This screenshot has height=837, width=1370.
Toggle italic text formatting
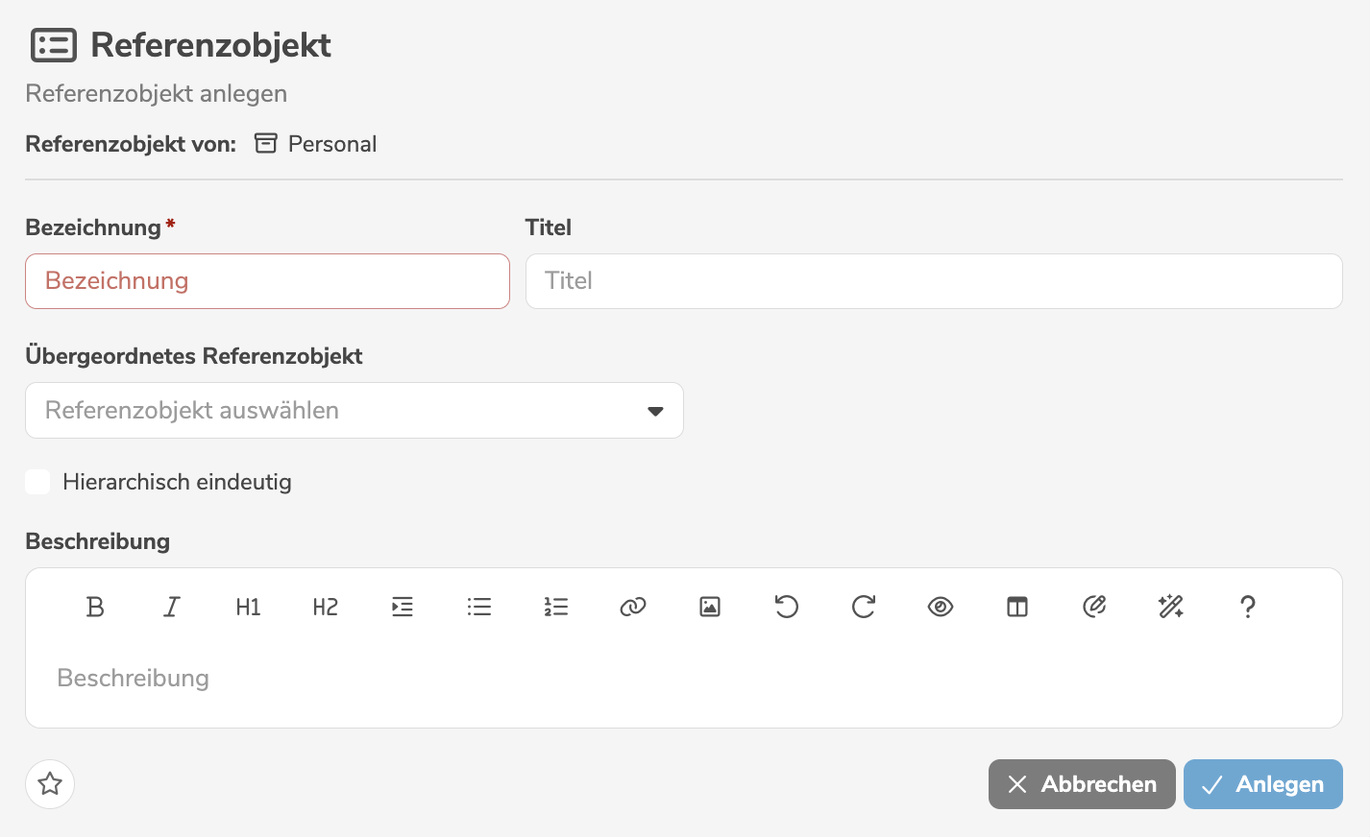pyautogui.click(x=172, y=607)
